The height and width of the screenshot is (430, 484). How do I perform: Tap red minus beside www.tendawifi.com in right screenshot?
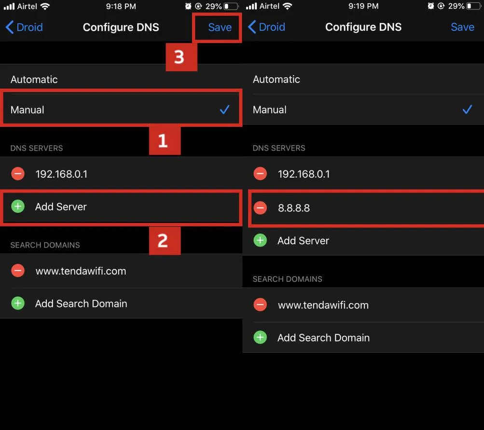[x=260, y=305]
